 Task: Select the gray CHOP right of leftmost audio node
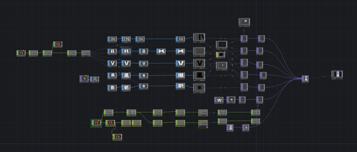[33, 53]
